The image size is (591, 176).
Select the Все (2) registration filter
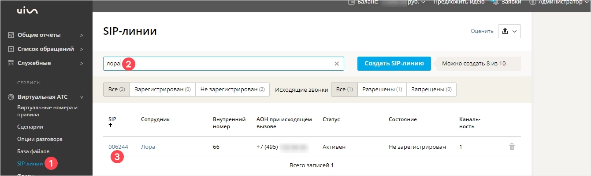pyautogui.click(x=116, y=89)
